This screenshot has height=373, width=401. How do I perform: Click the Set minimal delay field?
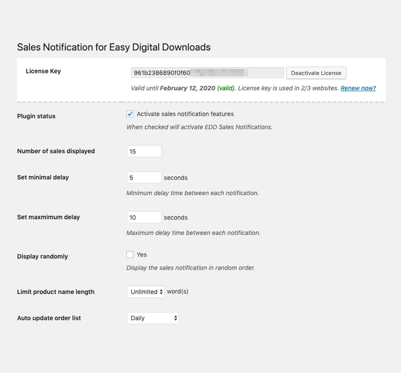pos(144,178)
